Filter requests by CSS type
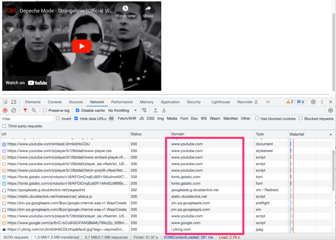This screenshot has width=336, height=240. click(150, 119)
